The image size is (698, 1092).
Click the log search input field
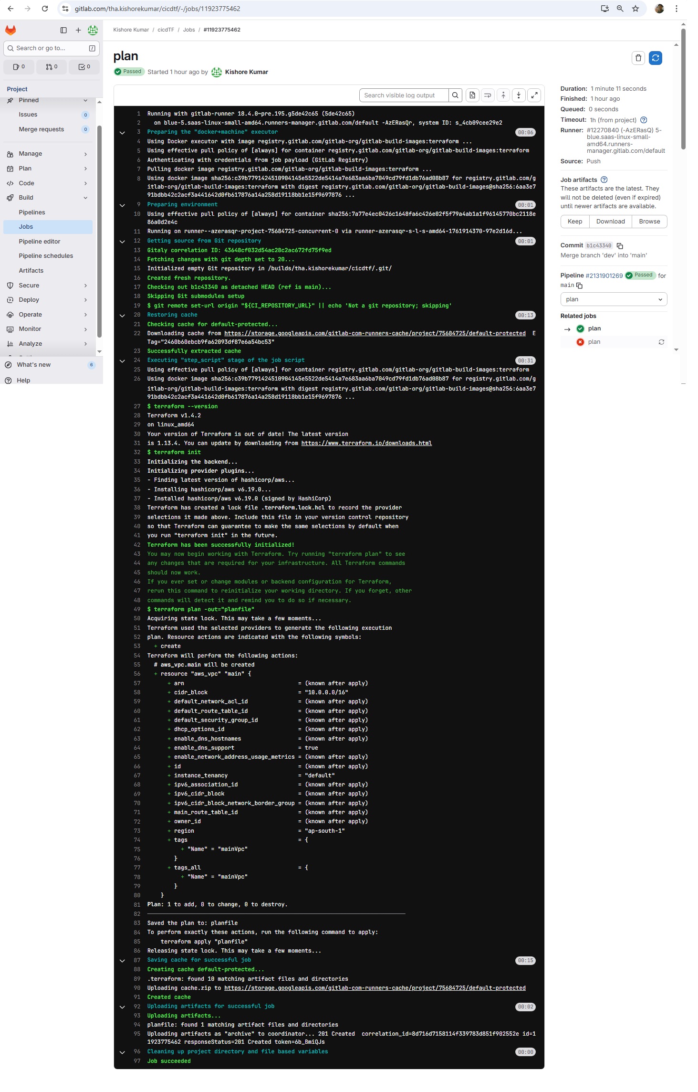[x=404, y=95]
